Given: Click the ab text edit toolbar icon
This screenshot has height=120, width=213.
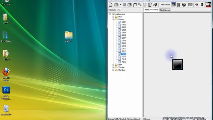Looking at the screenshot, I should tap(190, 5).
